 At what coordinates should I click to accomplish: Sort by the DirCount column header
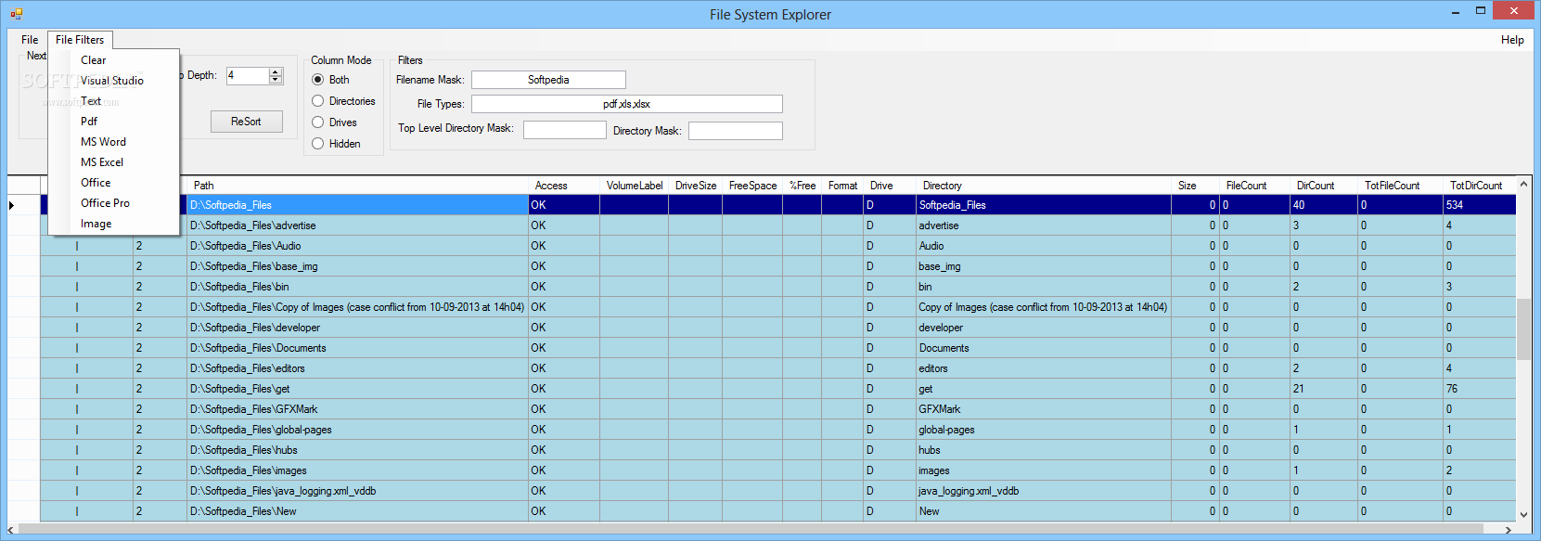(1324, 186)
